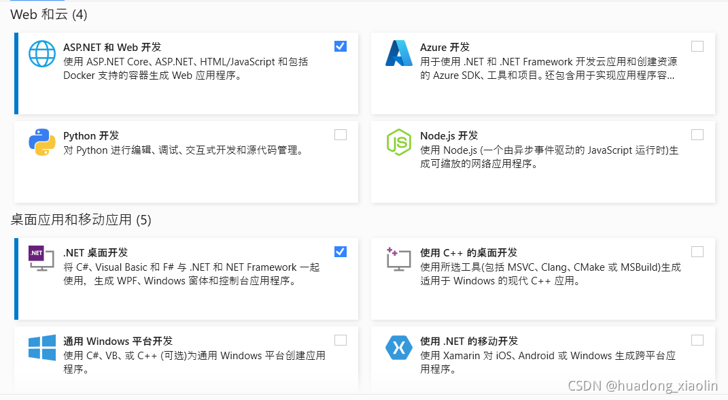Click the description starting 用于使用 .NET 和 .NET Framework
The image size is (728, 400).
[549, 69]
